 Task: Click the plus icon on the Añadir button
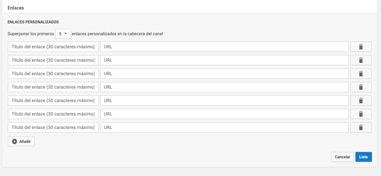(x=15, y=141)
